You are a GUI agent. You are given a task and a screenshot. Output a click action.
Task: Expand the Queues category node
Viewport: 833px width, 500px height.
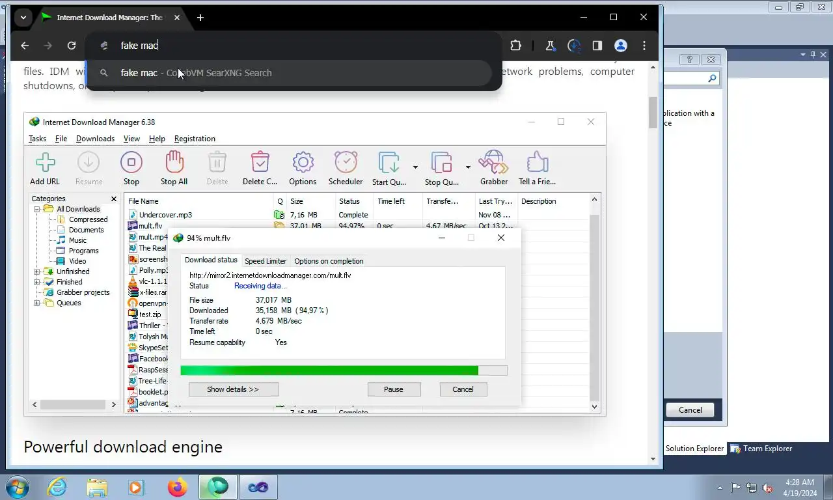pos(37,303)
